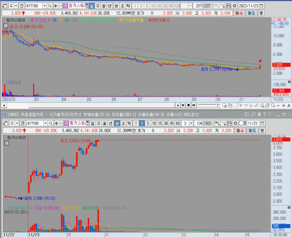
Task: Click the T font icon in lower title bar
Action: pos(265,114)
